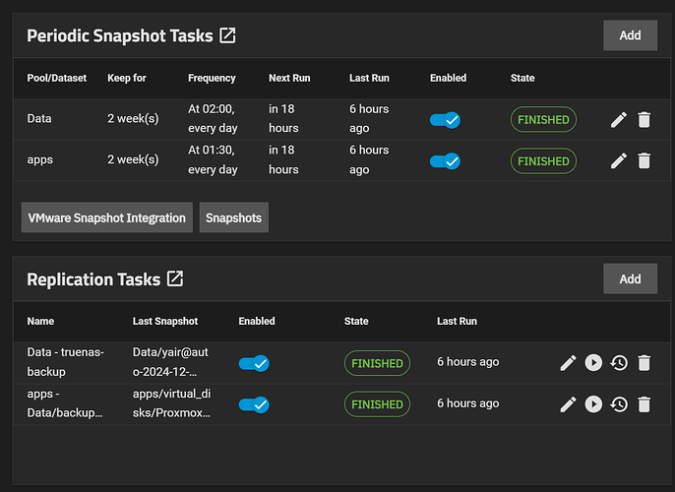The height and width of the screenshot is (492, 675).
Task: Open Replication Tasks external link icon
Action: (175, 278)
